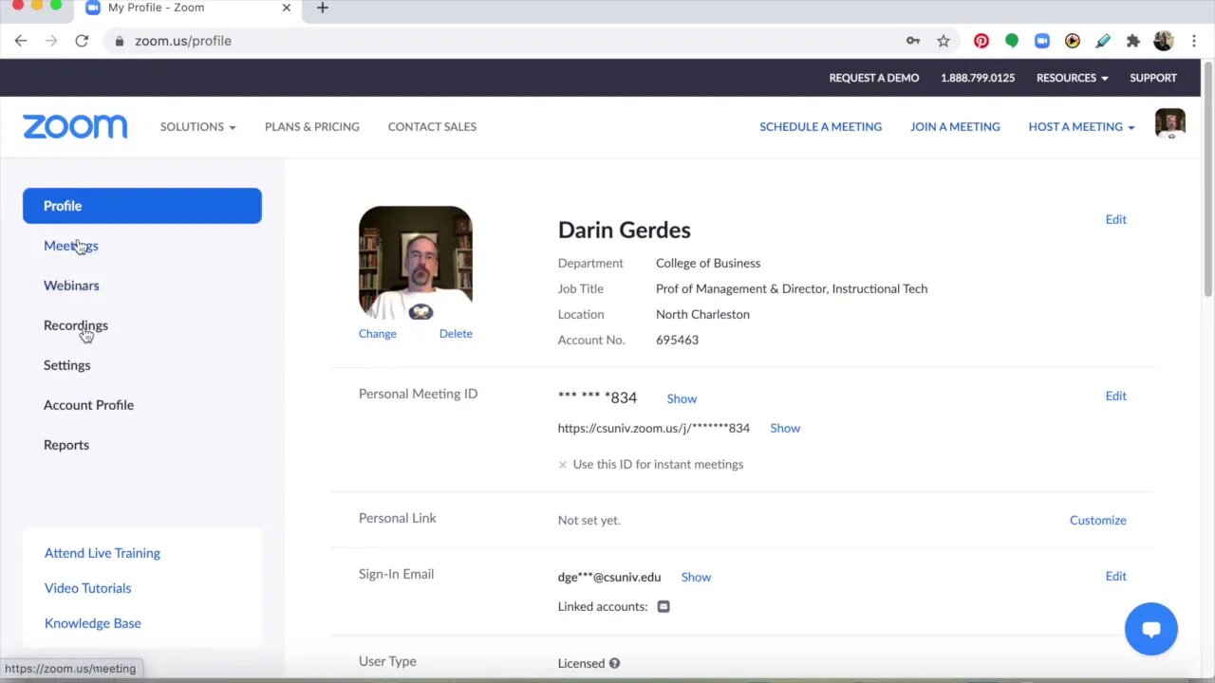Viewport: 1215px width, 683px height.
Task: Click Schedule a Meeting
Action: [x=820, y=126]
